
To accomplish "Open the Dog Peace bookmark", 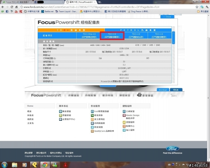I will click(x=138, y=11).
